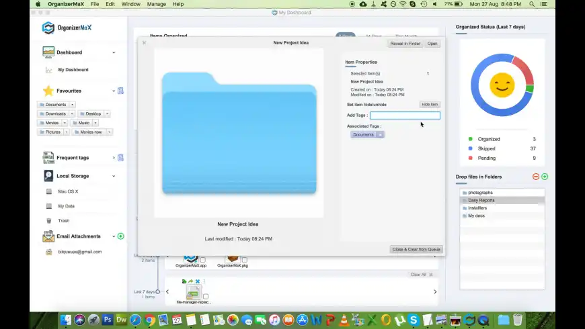Image resolution: width=585 pixels, height=329 pixels.
Task: Open the Music favourite dropdown arrow
Action: tap(95, 123)
